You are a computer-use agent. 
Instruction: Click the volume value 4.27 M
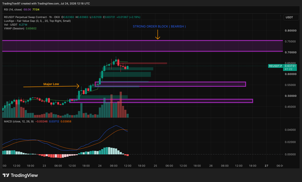point(23,25)
